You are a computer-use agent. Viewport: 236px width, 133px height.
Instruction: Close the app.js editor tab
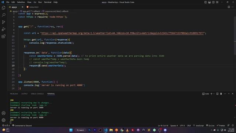click(22, 7)
